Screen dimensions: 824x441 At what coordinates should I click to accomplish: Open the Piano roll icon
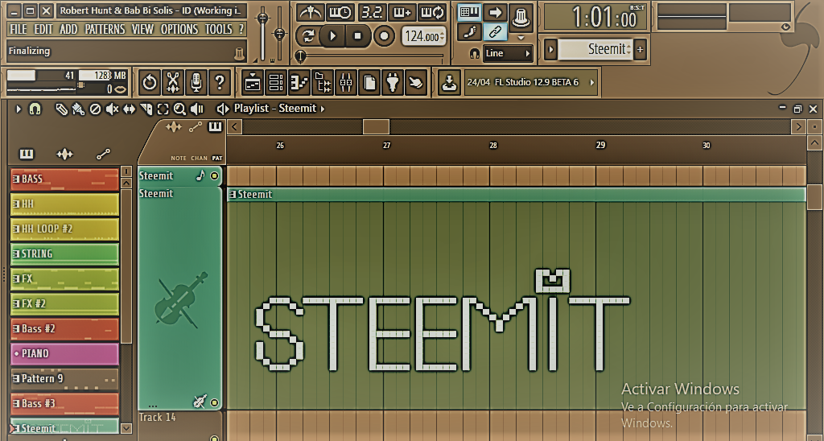[x=299, y=83]
